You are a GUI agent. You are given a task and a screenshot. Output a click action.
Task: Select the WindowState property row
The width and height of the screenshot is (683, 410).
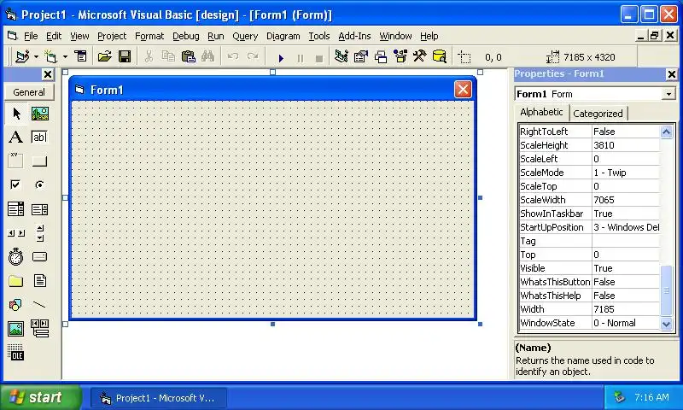(x=590, y=323)
